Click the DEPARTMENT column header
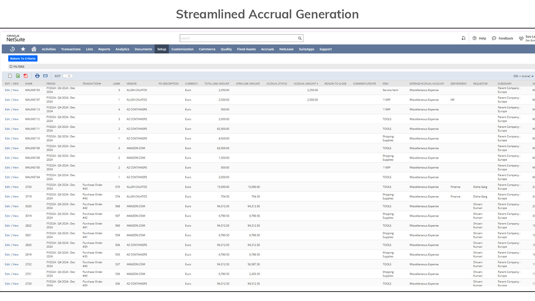This screenshot has height=301, width=535. coord(458,84)
